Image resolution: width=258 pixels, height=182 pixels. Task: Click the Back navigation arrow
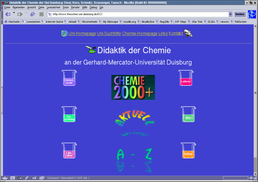(x=8, y=14)
